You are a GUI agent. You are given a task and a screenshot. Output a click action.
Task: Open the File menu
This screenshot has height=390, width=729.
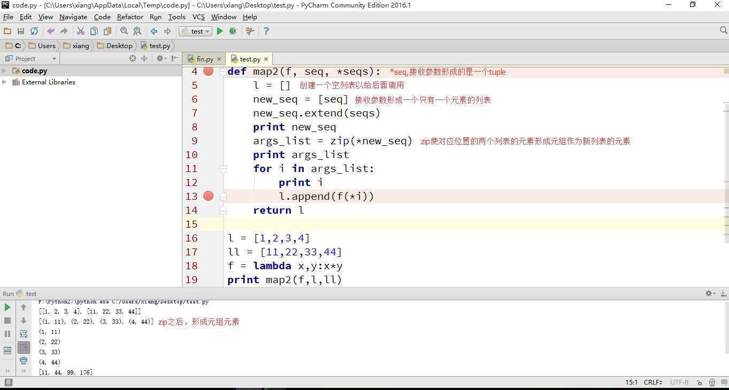tap(8, 17)
